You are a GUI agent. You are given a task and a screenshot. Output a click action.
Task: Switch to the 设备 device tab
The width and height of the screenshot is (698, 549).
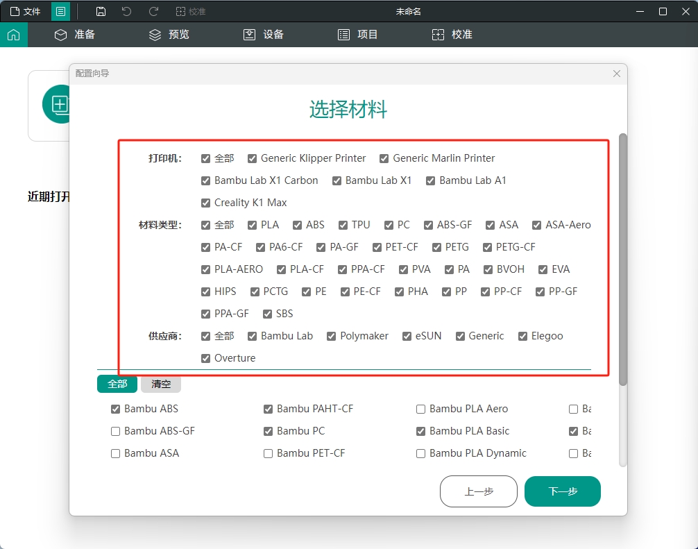point(264,35)
